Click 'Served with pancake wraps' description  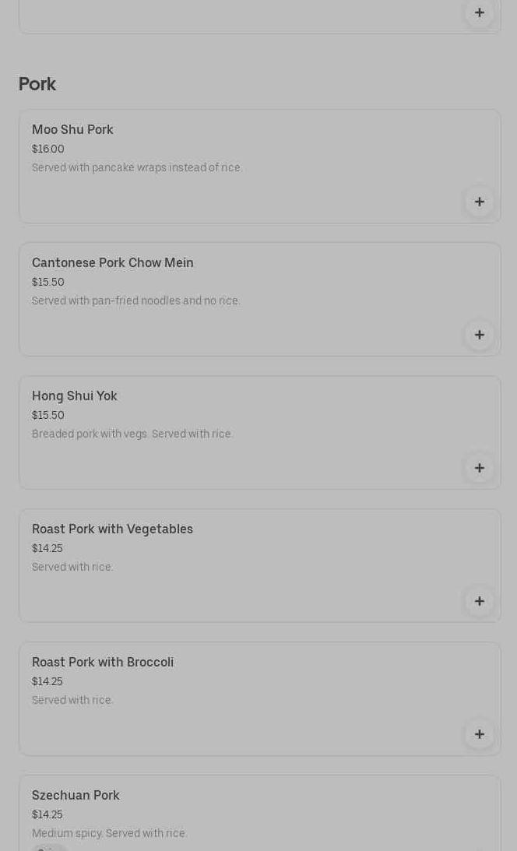137,167
